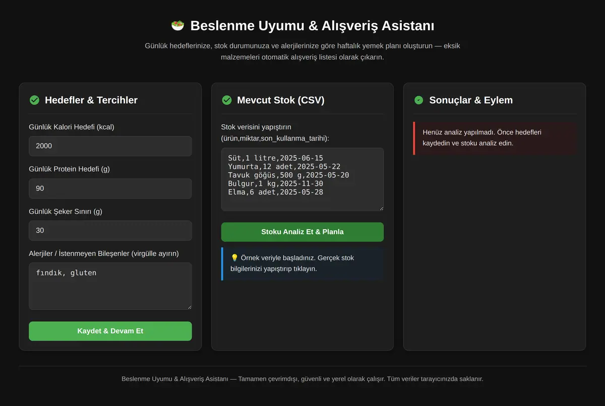
Task: Click the green check icon beside Sonuçlar & Eylem
Action: (419, 100)
